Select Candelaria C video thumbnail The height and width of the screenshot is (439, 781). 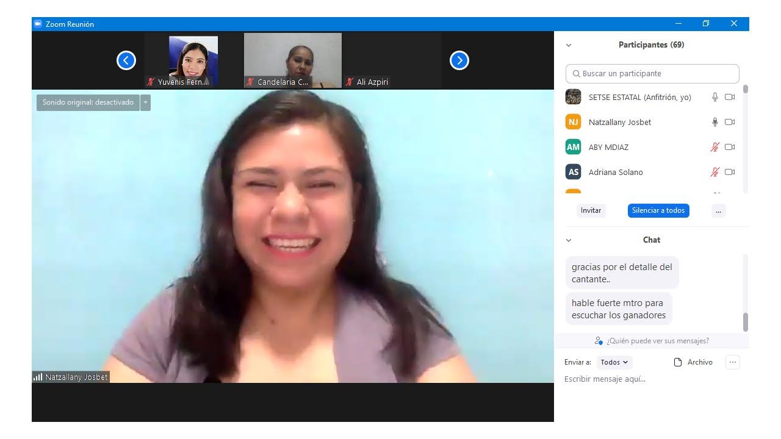(293, 60)
